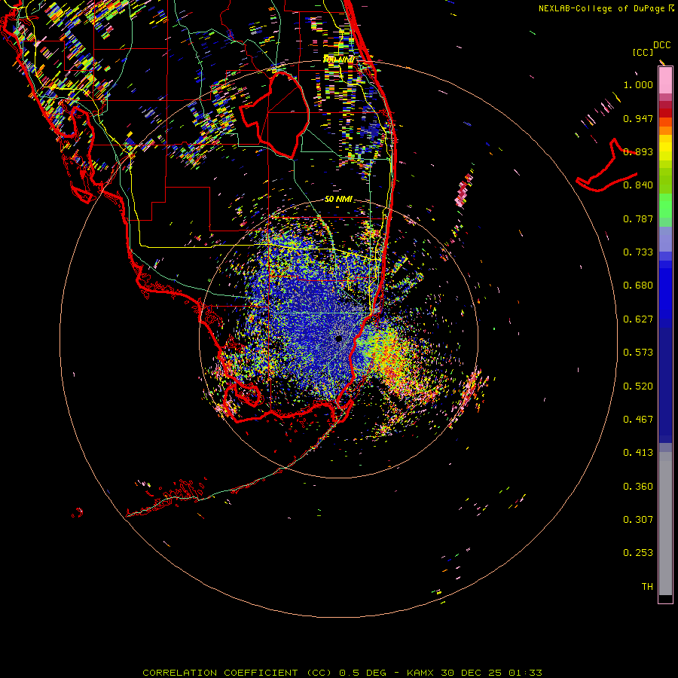Click the 0.307 scale value
Image resolution: width=678 pixels, height=678 pixels.
click(x=638, y=520)
